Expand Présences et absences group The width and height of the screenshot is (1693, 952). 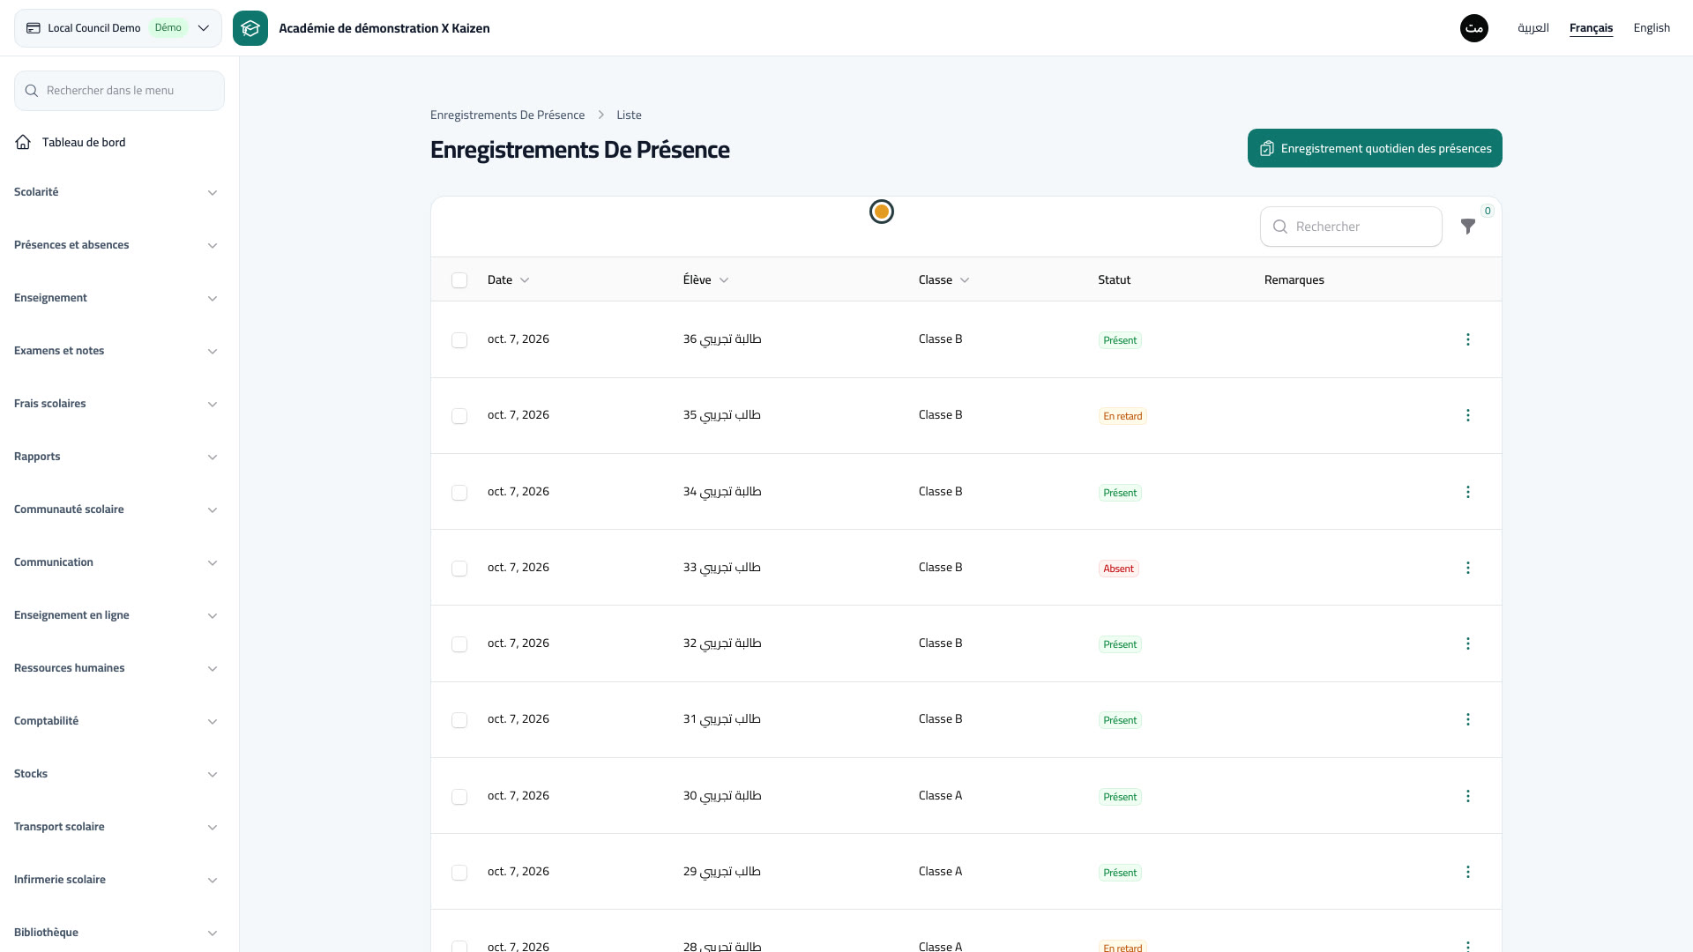(x=116, y=245)
